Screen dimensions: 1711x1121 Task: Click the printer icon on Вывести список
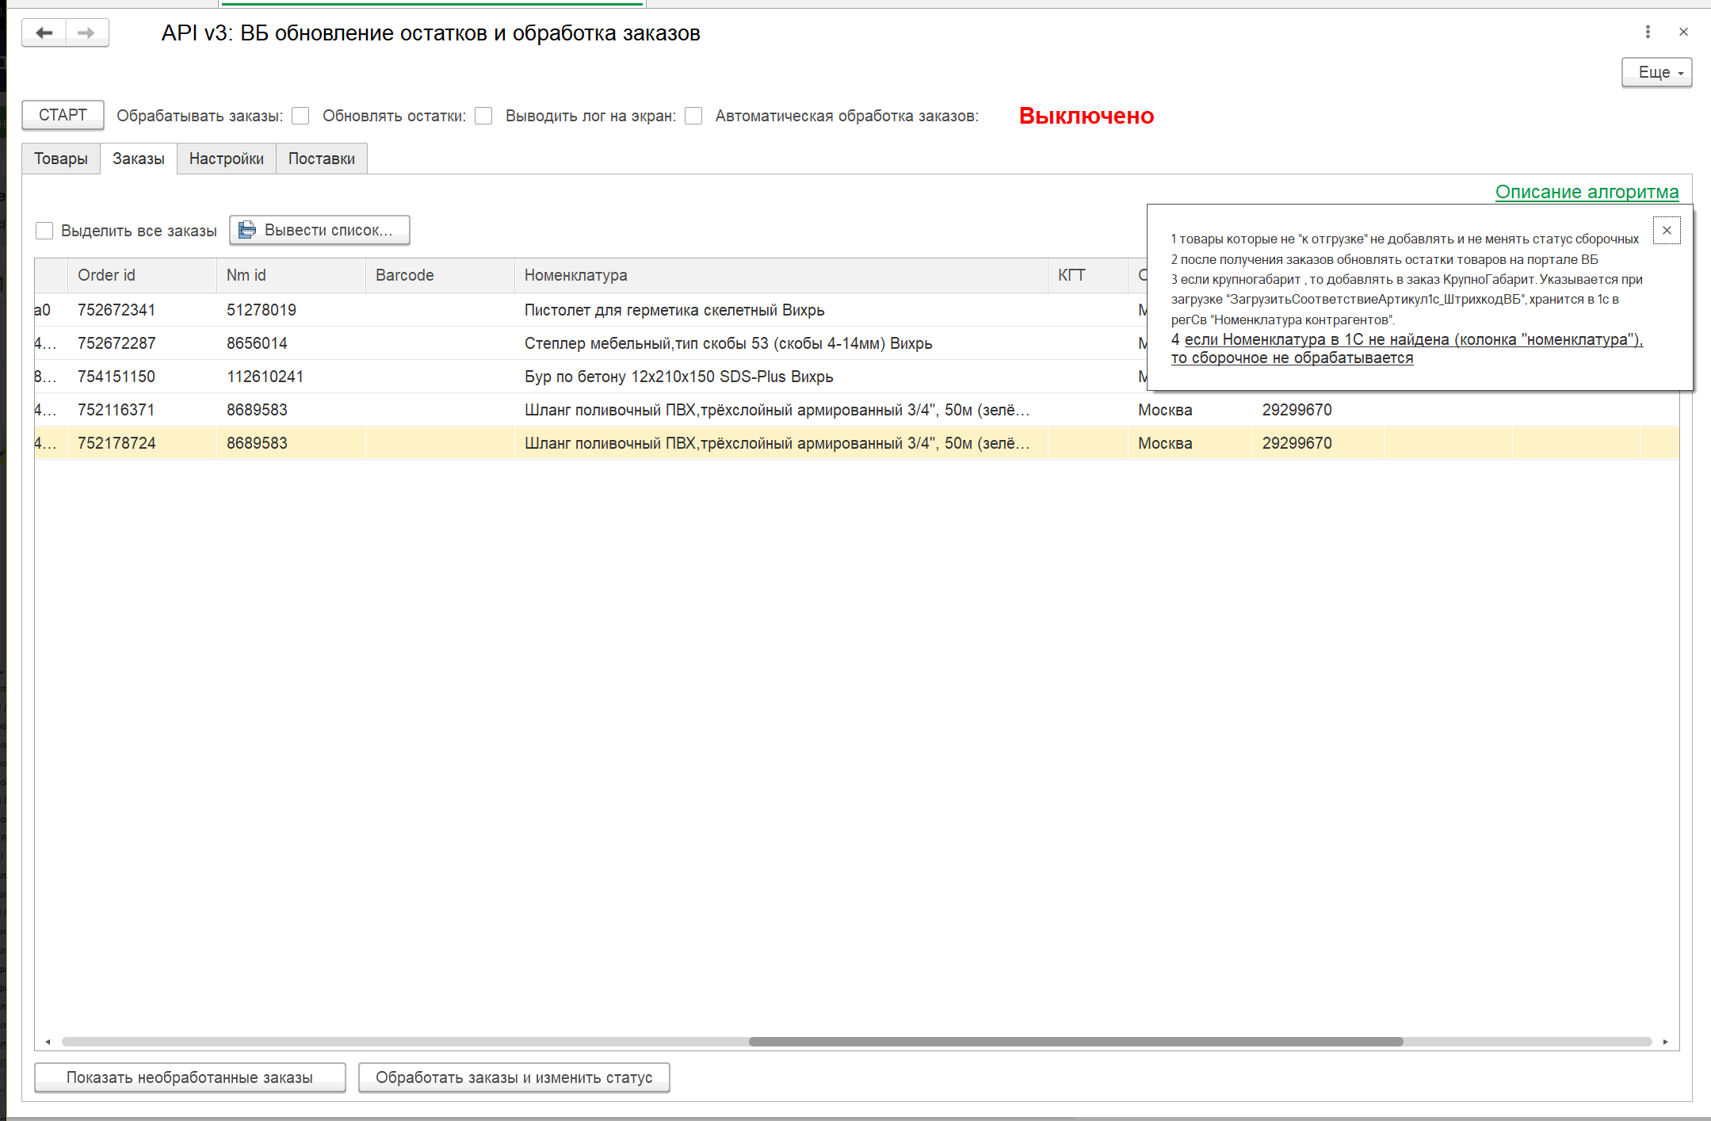tap(247, 230)
